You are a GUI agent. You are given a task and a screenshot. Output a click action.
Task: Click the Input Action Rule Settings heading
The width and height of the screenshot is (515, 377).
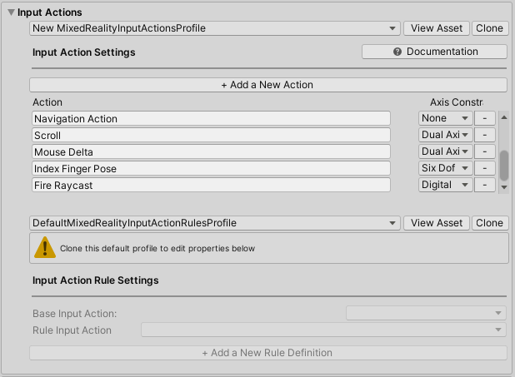[96, 280]
